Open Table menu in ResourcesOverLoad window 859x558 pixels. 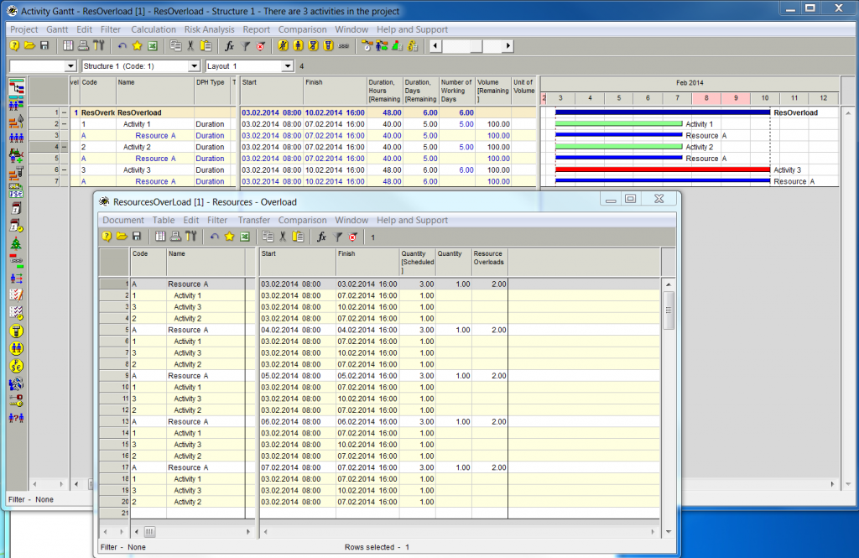click(x=164, y=220)
